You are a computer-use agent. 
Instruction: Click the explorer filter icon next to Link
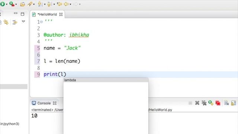point(15,22)
